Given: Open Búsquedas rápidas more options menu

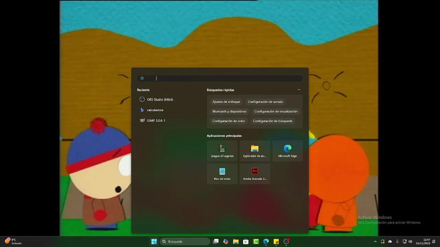Looking at the screenshot, I should coord(299,90).
